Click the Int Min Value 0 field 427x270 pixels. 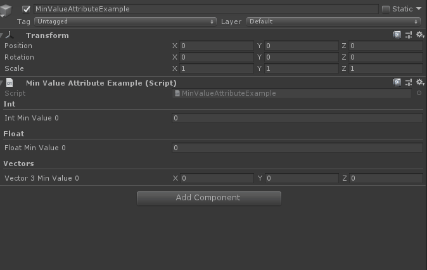point(296,118)
